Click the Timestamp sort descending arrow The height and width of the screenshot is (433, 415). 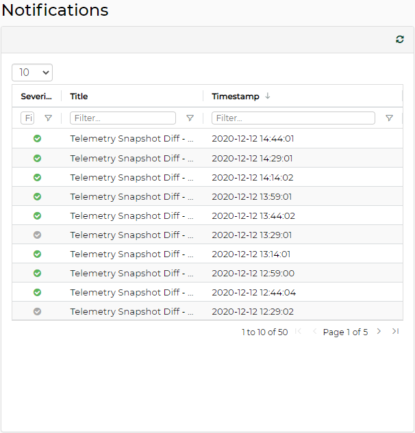(x=268, y=96)
